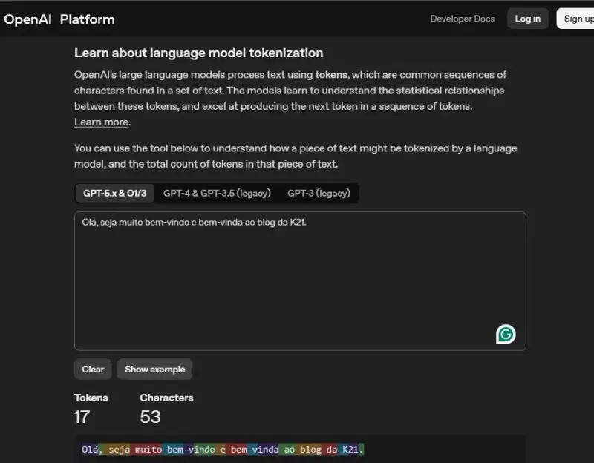
Task: Click the Log in button
Action: pos(527,19)
